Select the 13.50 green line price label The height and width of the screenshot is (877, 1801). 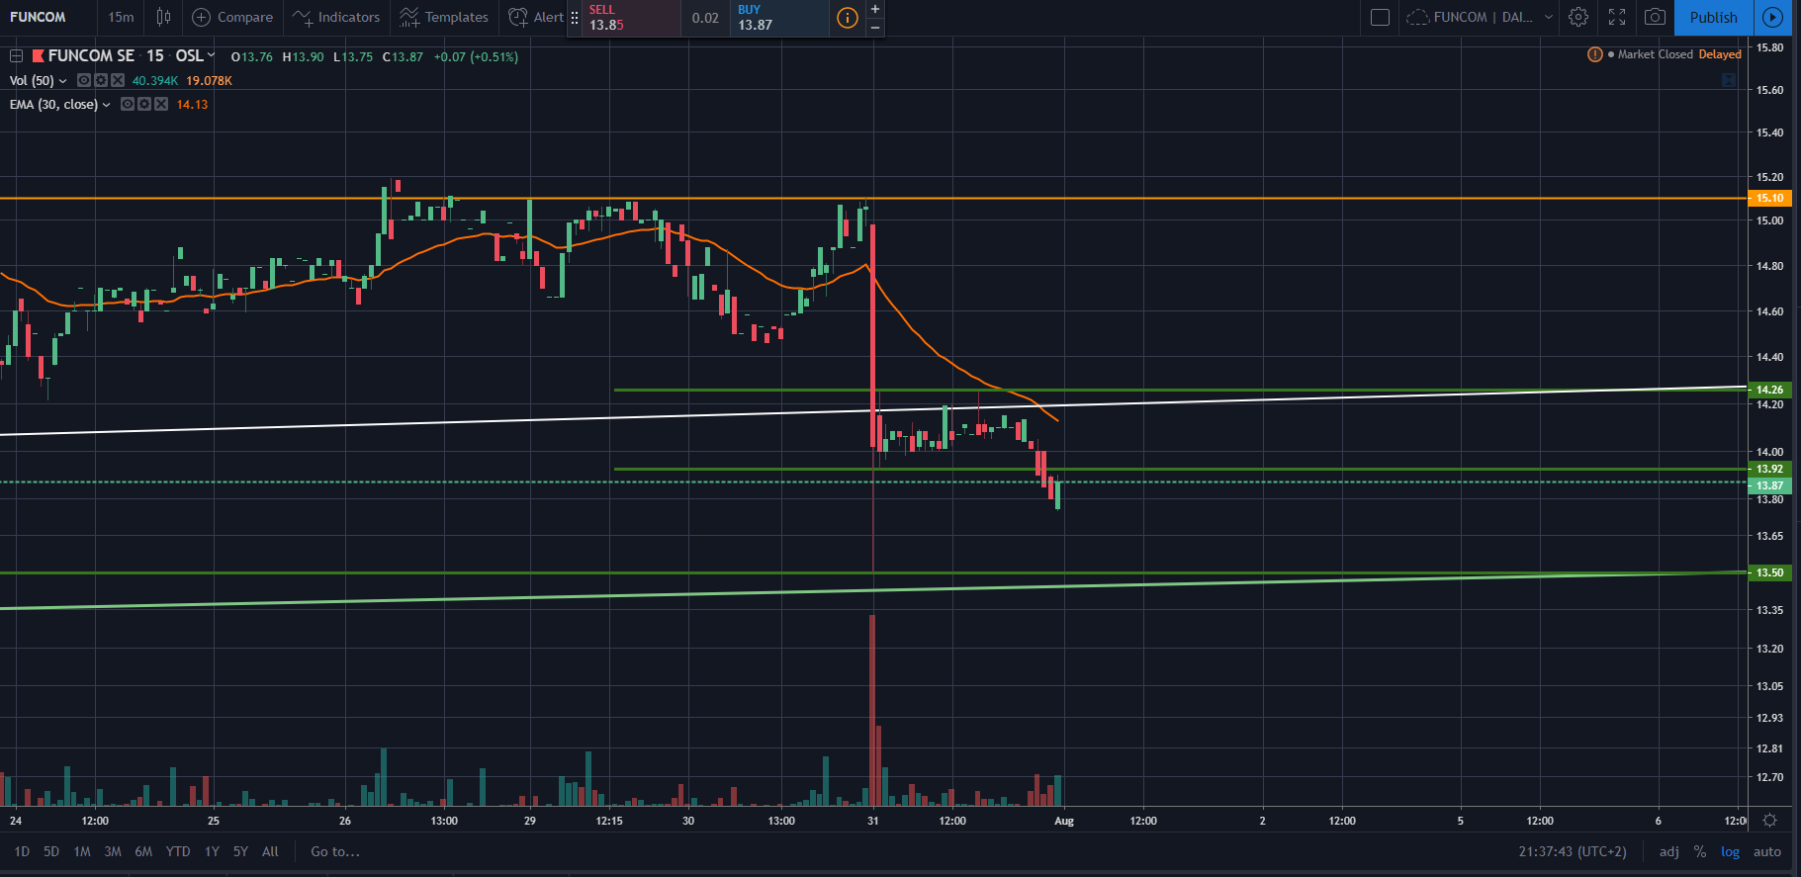coord(1770,572)
